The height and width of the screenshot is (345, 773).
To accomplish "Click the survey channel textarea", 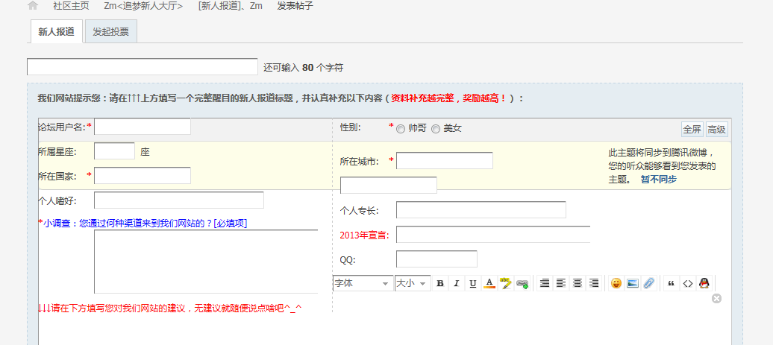I will [x=206, y=262].
